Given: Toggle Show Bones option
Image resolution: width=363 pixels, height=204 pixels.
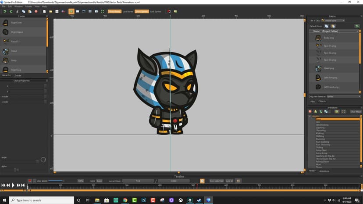Looking at the screenshot, I should [114, 11].
